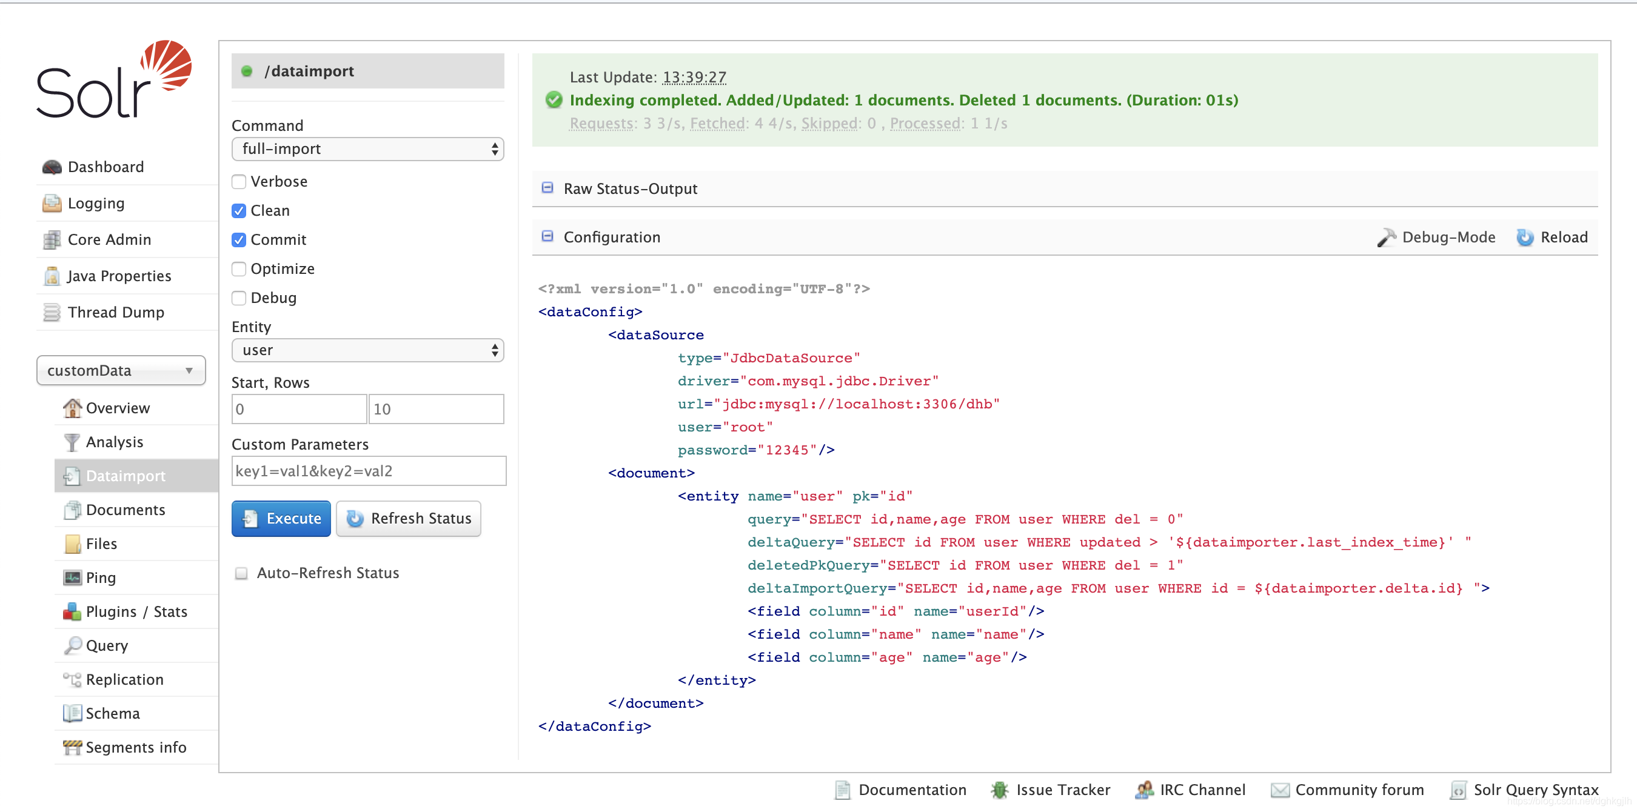Image resolution: width=1637 pixels, height=812 pixels.
Task: Click the Schema book icon
Action: pyautogui.click(x=72, y=713)
